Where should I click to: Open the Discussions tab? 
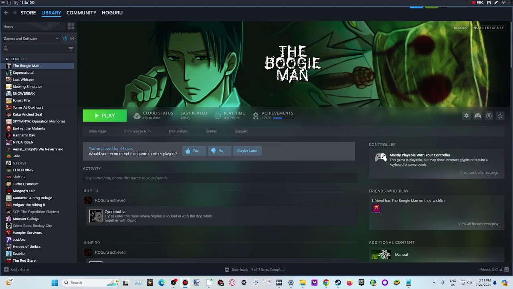178,131
